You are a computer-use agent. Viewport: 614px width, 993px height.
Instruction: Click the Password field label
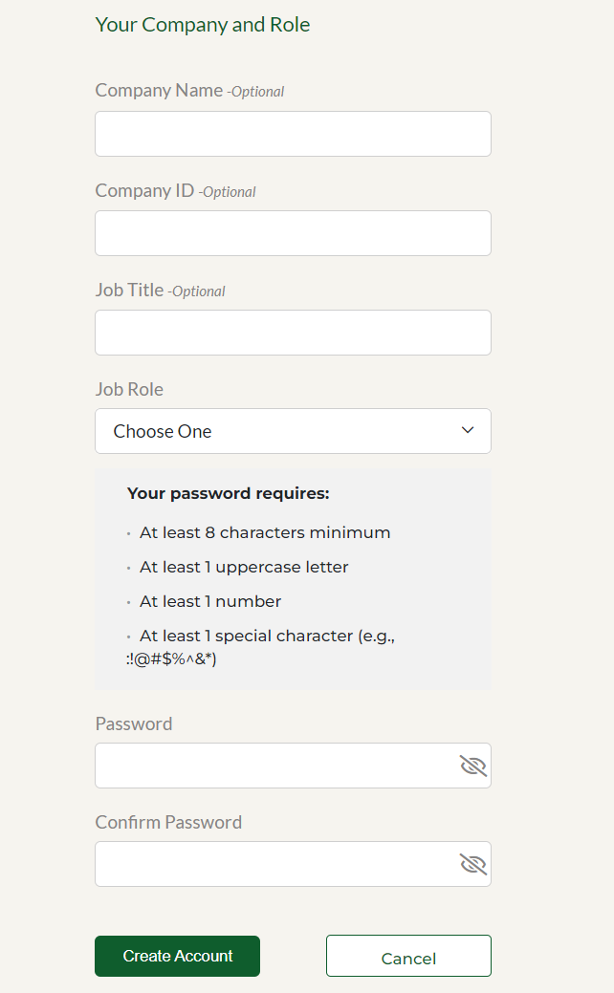134,723
